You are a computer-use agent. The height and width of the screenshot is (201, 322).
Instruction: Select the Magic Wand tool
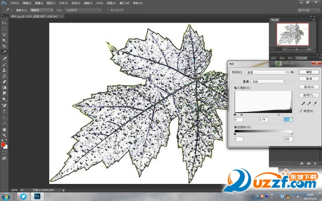pyautogui.click(x=4, y=40)
